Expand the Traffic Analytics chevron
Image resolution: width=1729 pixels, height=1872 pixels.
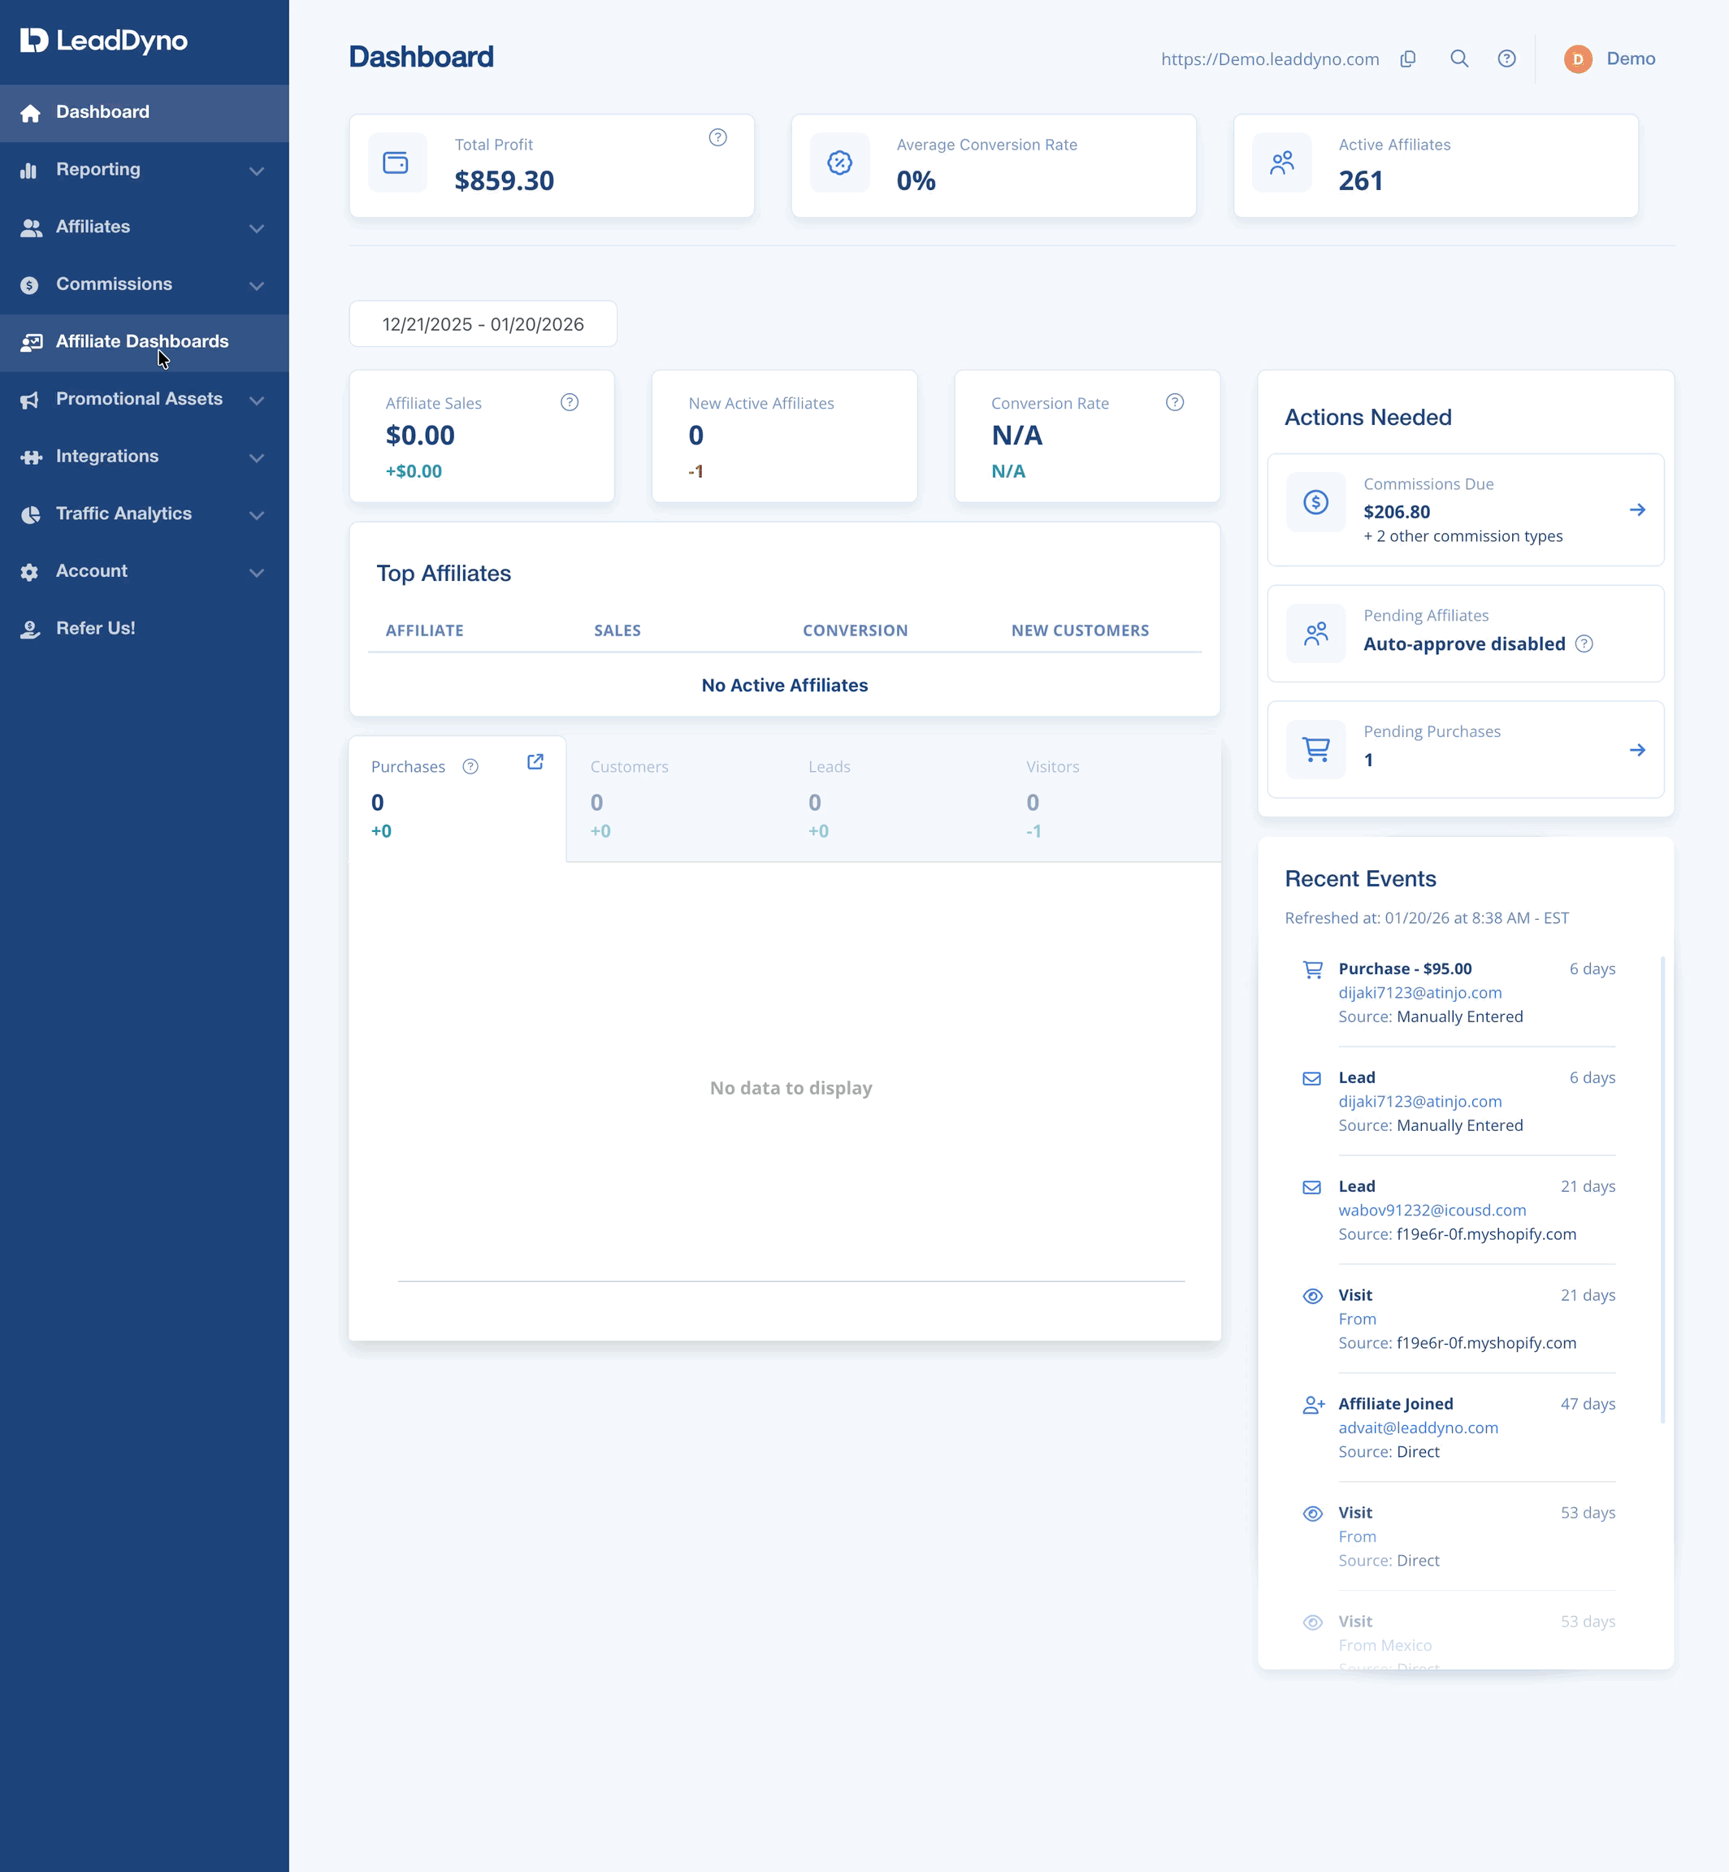point(257,514)
